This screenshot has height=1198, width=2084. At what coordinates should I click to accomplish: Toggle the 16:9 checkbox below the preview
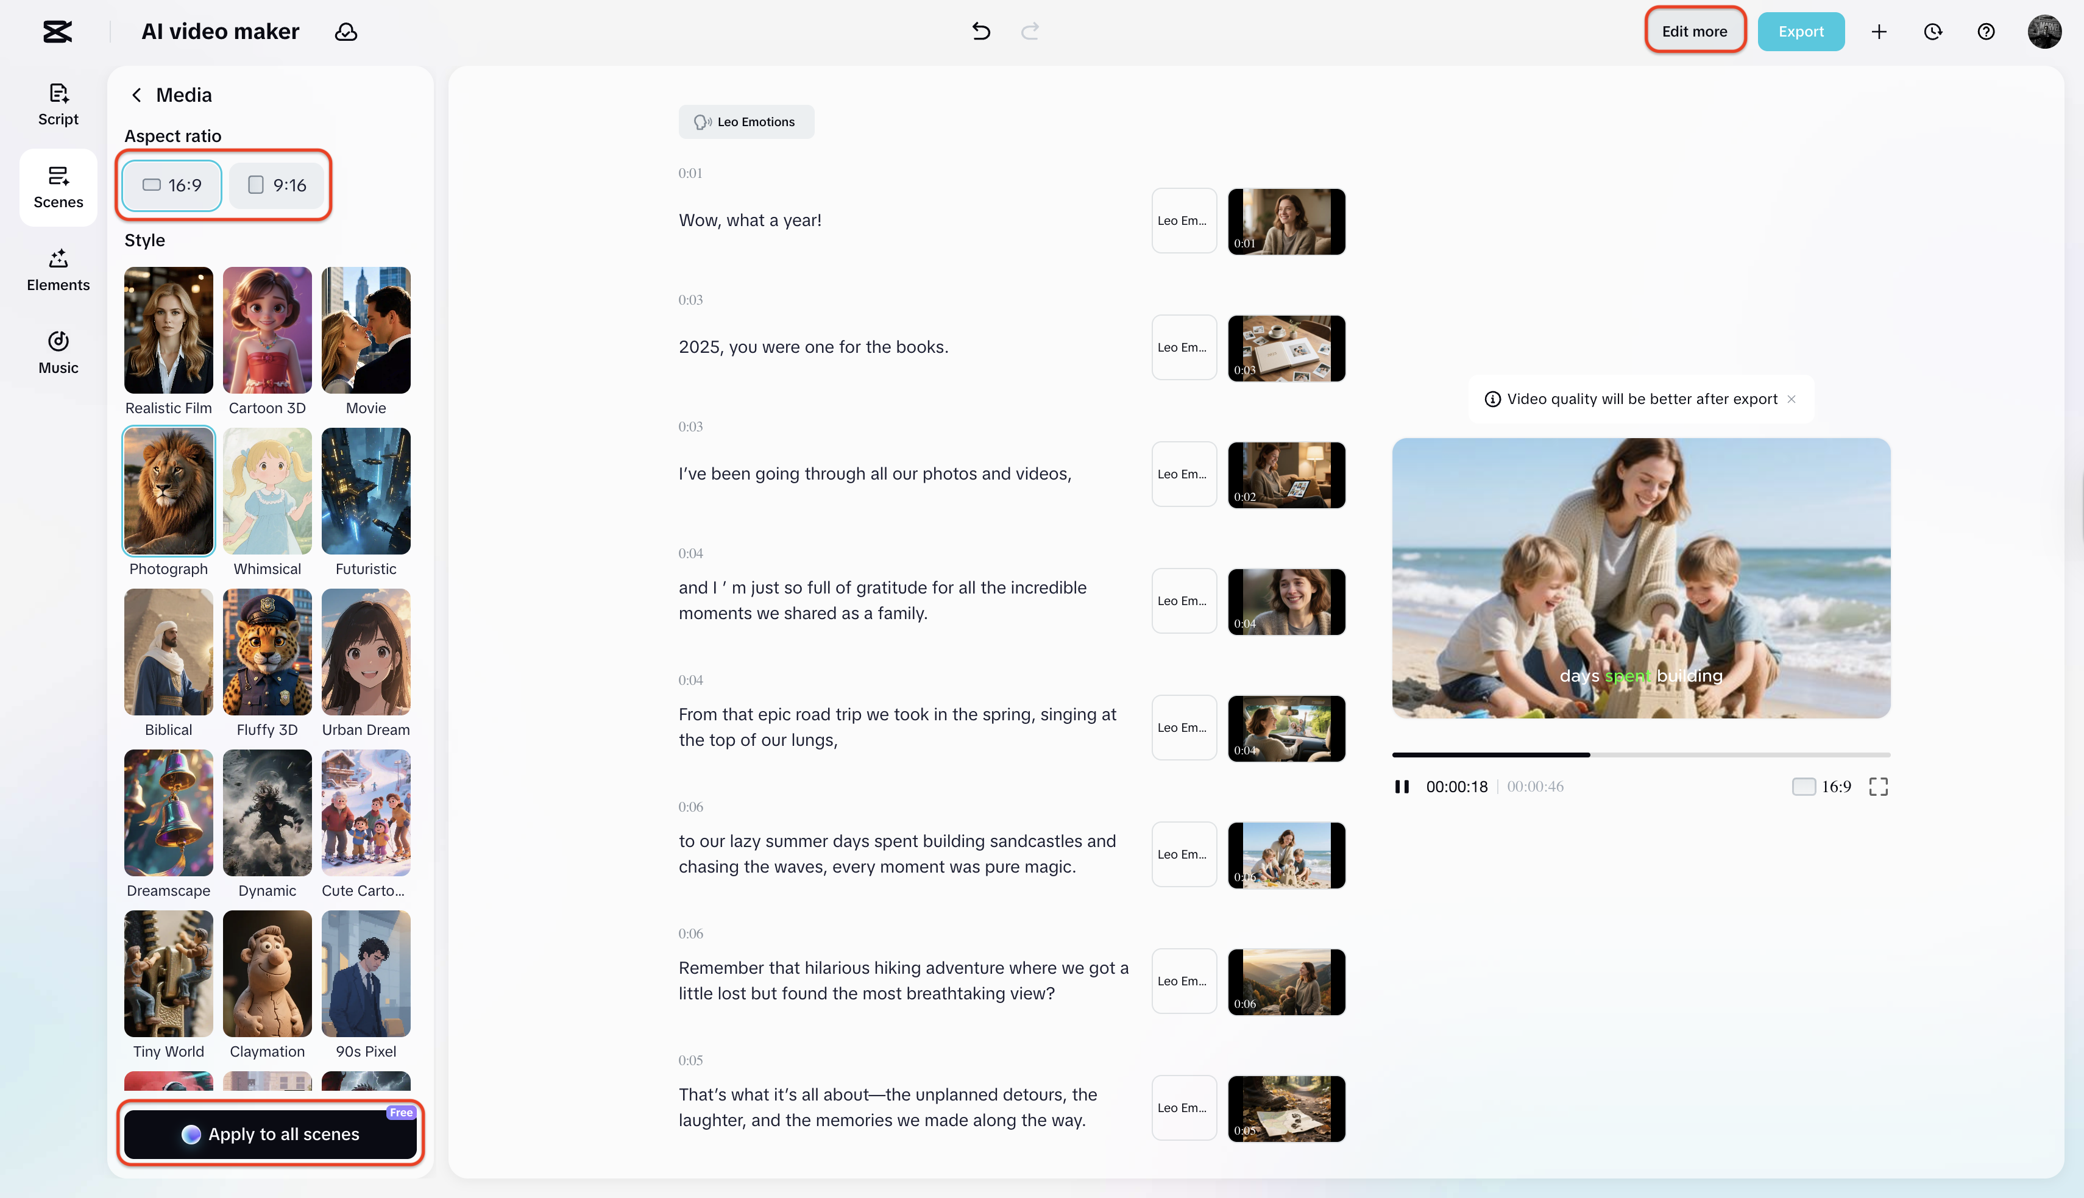[1804, 787]
